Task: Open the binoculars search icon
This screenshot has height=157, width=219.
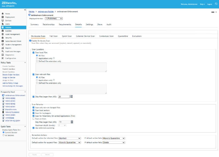Action: pyautogui.click(x=213, y=12)
